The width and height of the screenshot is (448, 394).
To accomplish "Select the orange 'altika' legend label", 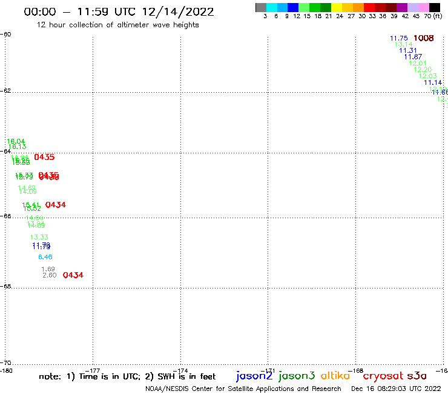I will pos(335,375).
